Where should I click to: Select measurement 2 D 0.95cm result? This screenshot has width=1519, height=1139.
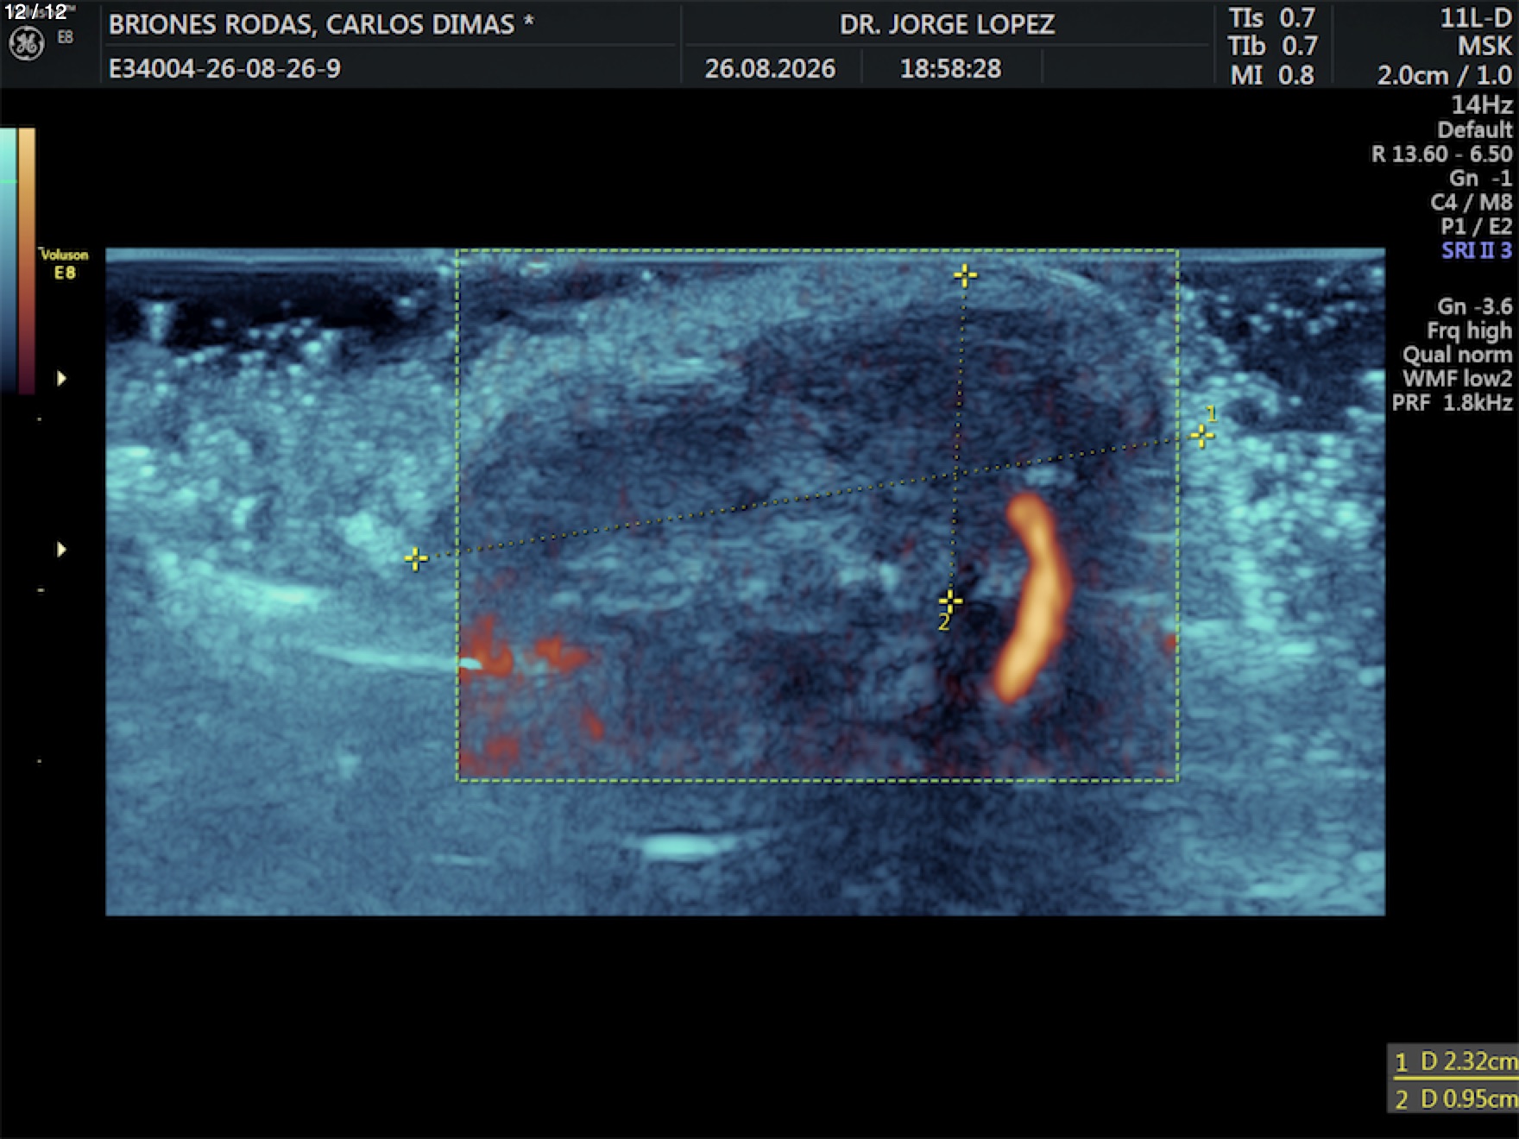click(1454, 1098)
